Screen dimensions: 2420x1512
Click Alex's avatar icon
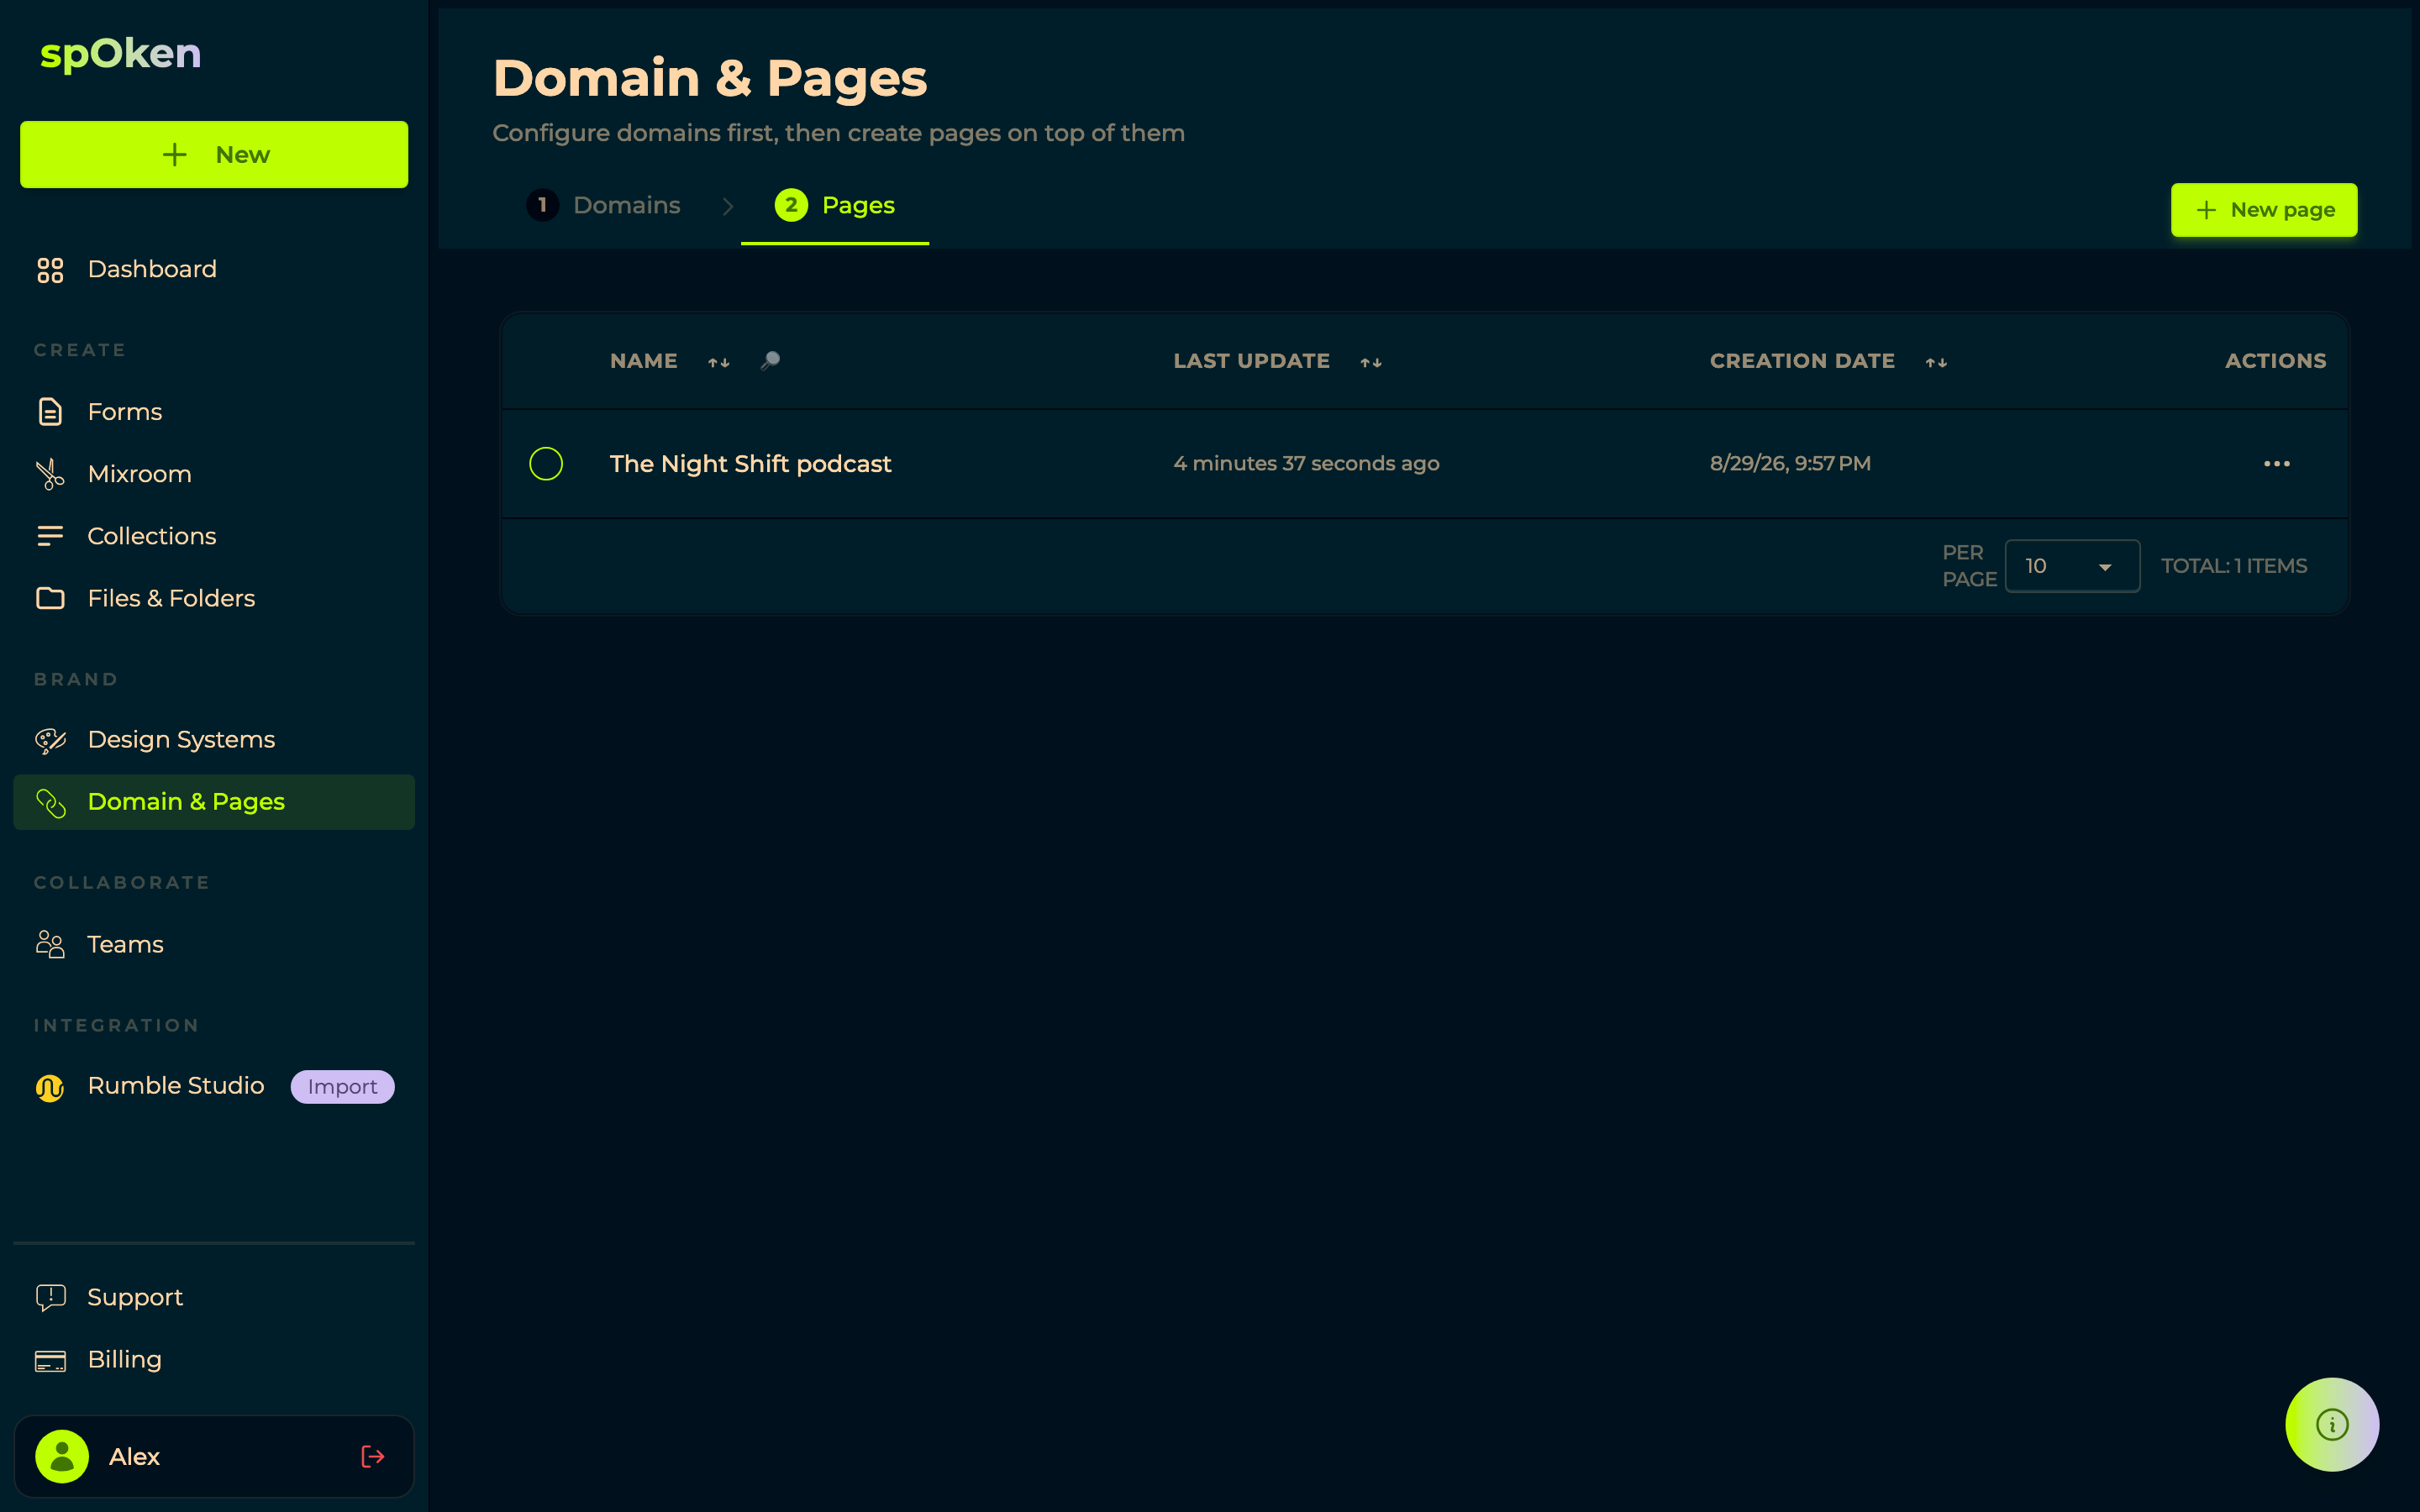(62, 1456)
